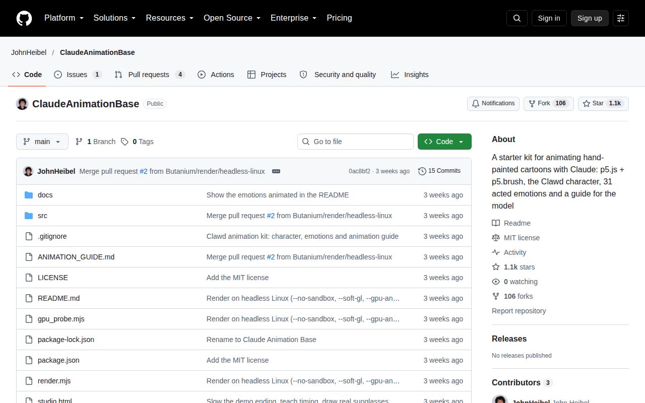Click the Sign in link
Viewport: 645px width, 403px height.
point(549,18)
